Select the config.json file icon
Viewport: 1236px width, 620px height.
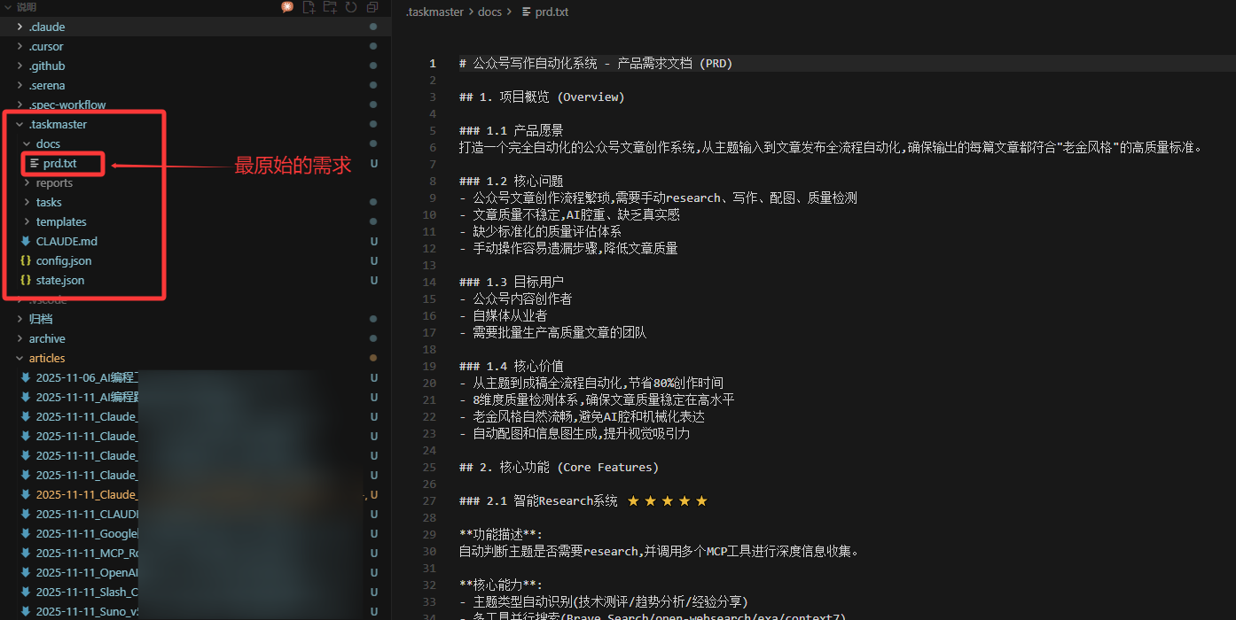pyautogui.click(x=26, y=260)
